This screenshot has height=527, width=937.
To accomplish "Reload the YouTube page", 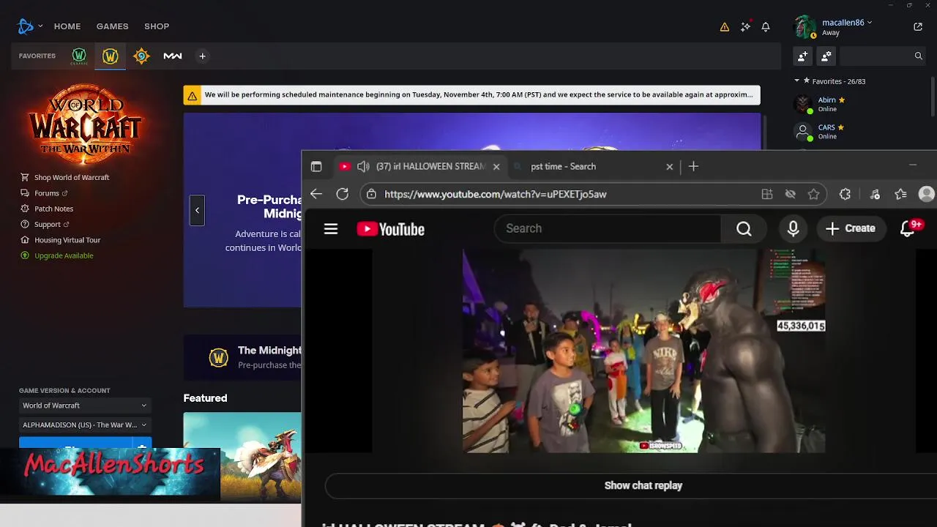I will coord(343,194).
